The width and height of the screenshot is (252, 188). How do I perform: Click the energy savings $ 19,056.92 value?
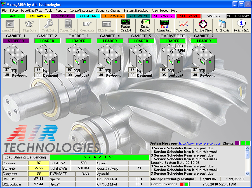click(235, 179)
